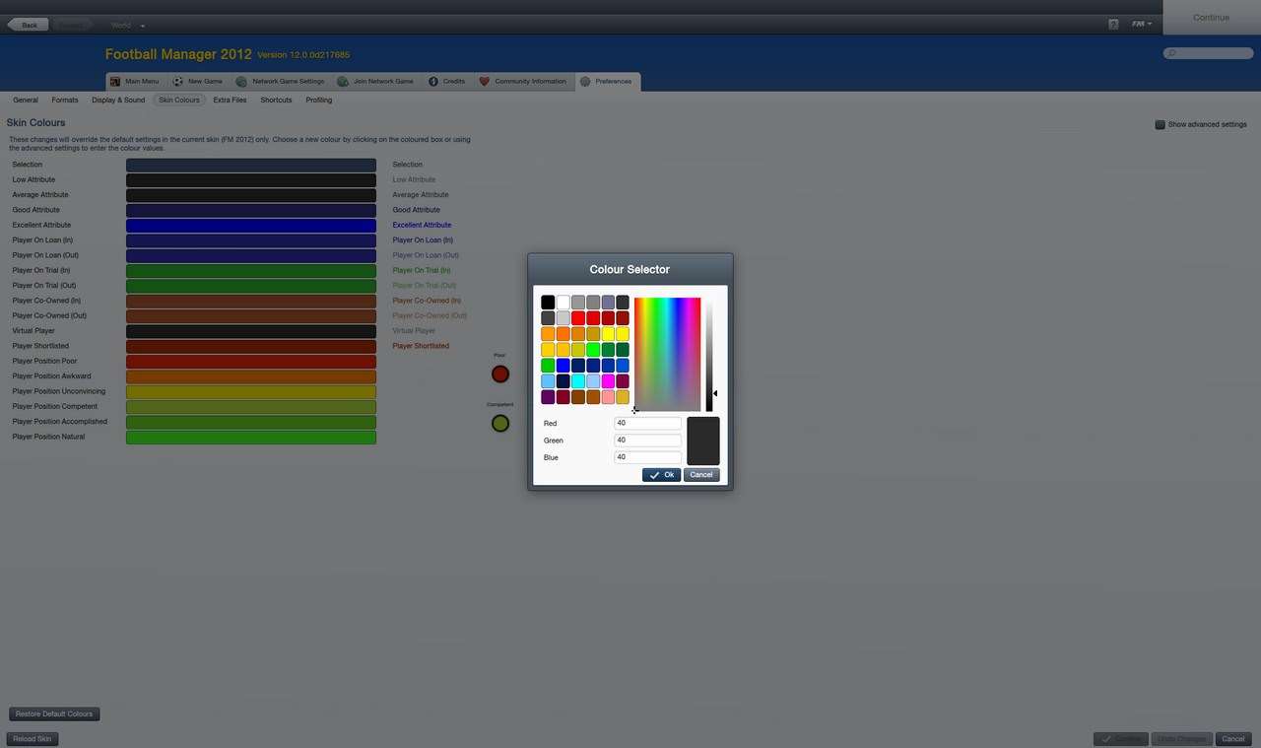
Task: Open the Excellent Attribute colour bar
Action: (x=251, y=226)
